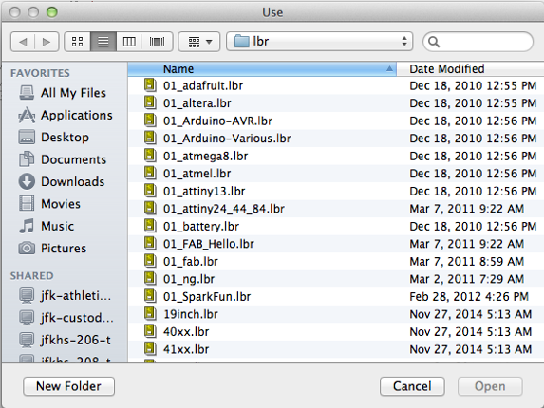
Task: Choose the 40xx.lbr library
Action: click(x=186, y=332)
